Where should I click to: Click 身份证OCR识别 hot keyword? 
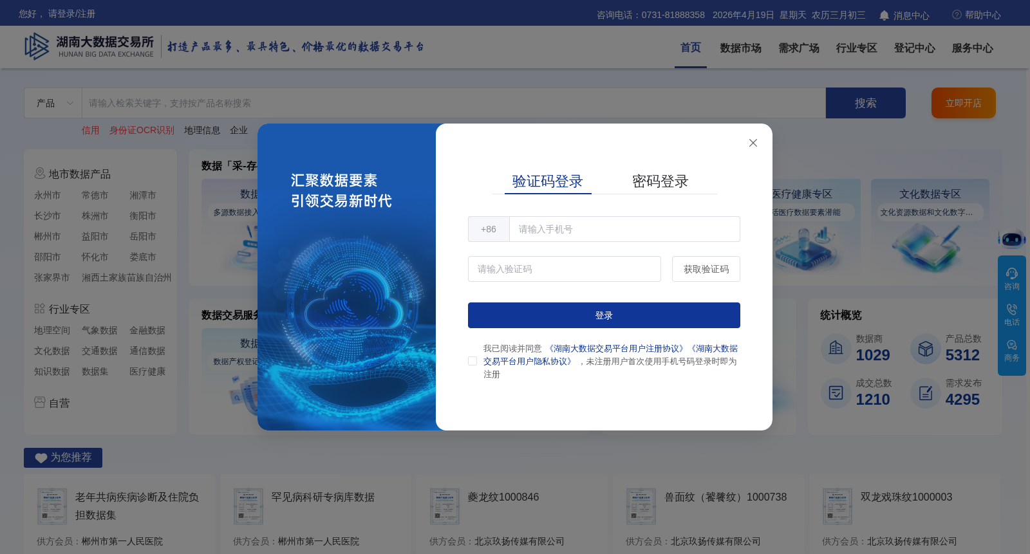click(x=142, y=130)
